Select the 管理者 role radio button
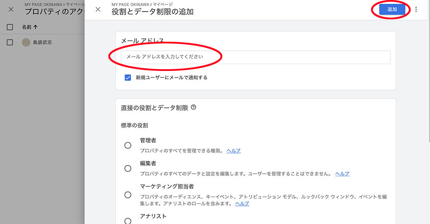The width and height of the screenshot is (430, 224). pos(128,145)
